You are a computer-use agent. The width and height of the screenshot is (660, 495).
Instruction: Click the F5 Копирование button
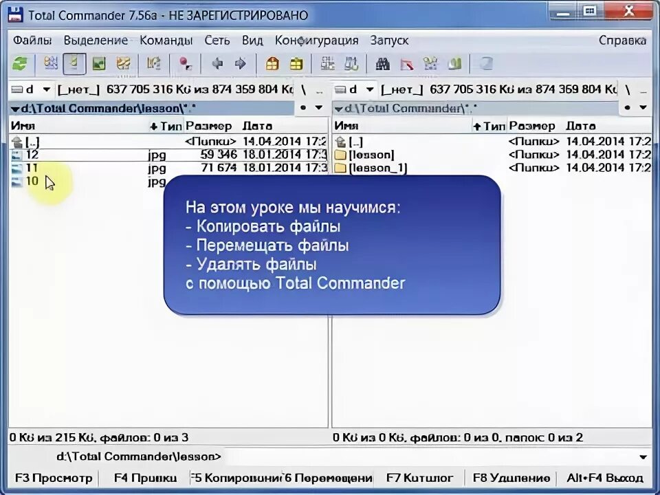pos(236,478)
